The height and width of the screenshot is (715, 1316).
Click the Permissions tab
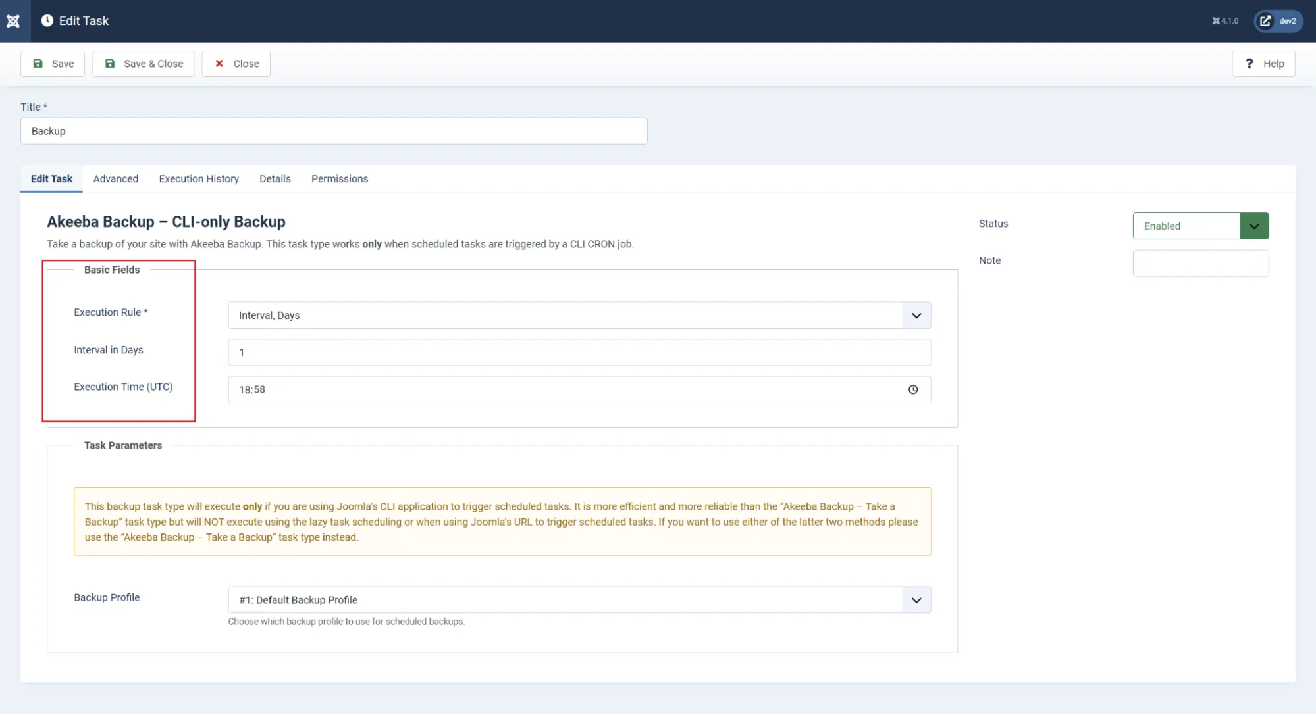click(x=339, y=179)
